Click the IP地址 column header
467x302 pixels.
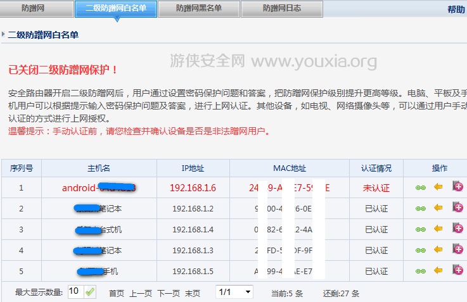tap(193, 168)
